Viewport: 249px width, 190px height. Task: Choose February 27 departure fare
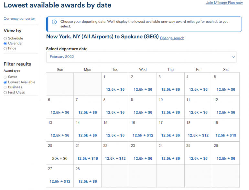click(60, 181)
